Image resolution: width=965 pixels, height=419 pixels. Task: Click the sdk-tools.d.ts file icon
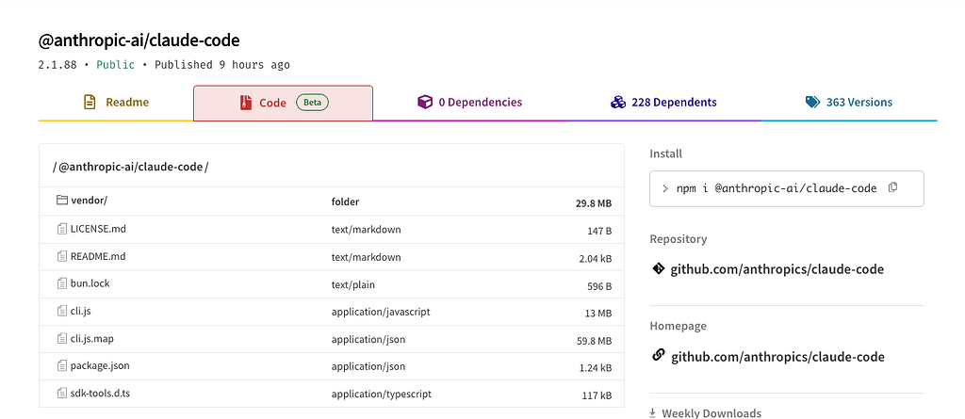coord(61,394)
